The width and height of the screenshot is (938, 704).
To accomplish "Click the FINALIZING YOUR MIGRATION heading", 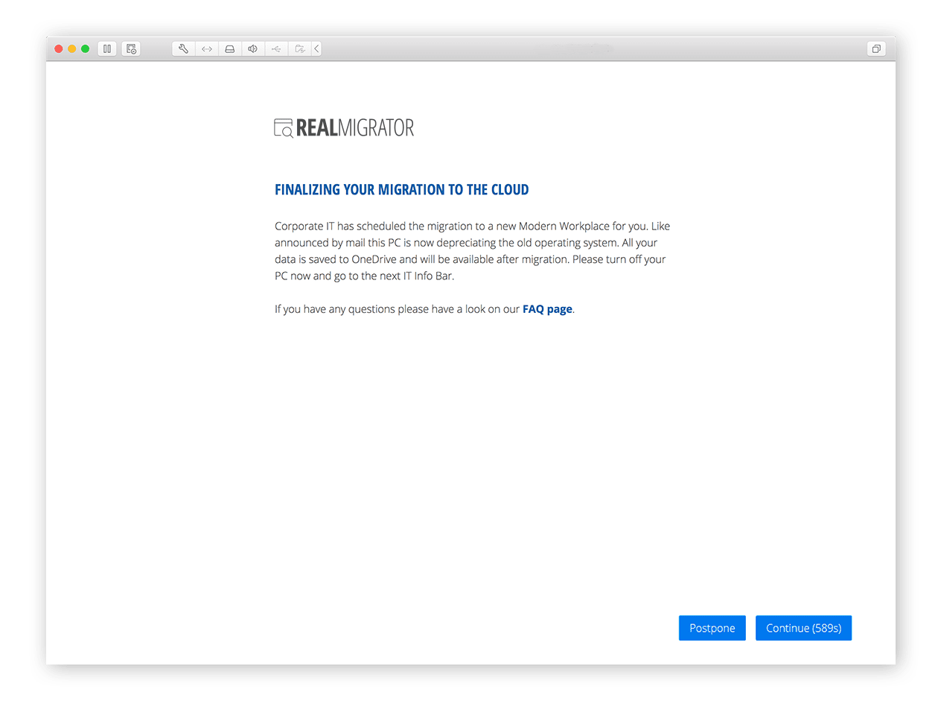I will 402,189.
